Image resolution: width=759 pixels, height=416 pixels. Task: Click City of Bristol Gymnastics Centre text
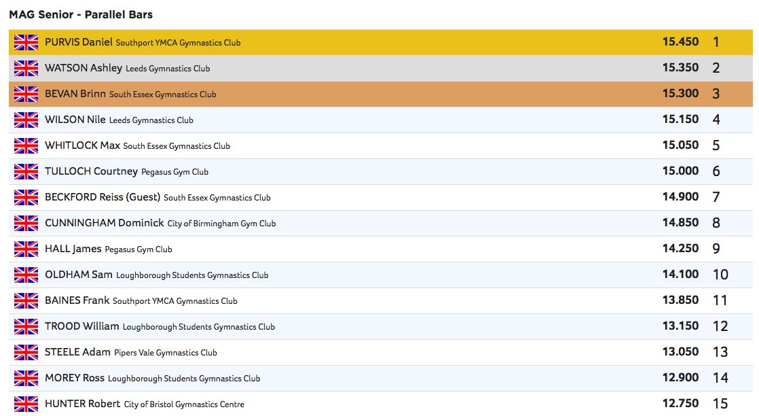point(184,404)
